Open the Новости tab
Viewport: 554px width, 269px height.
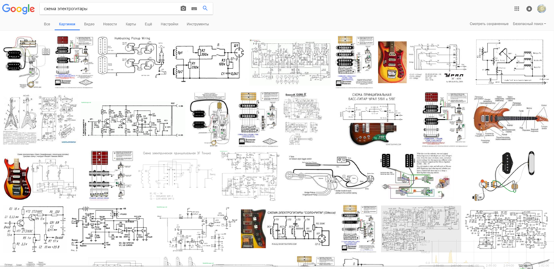click(x=110, y=24)
